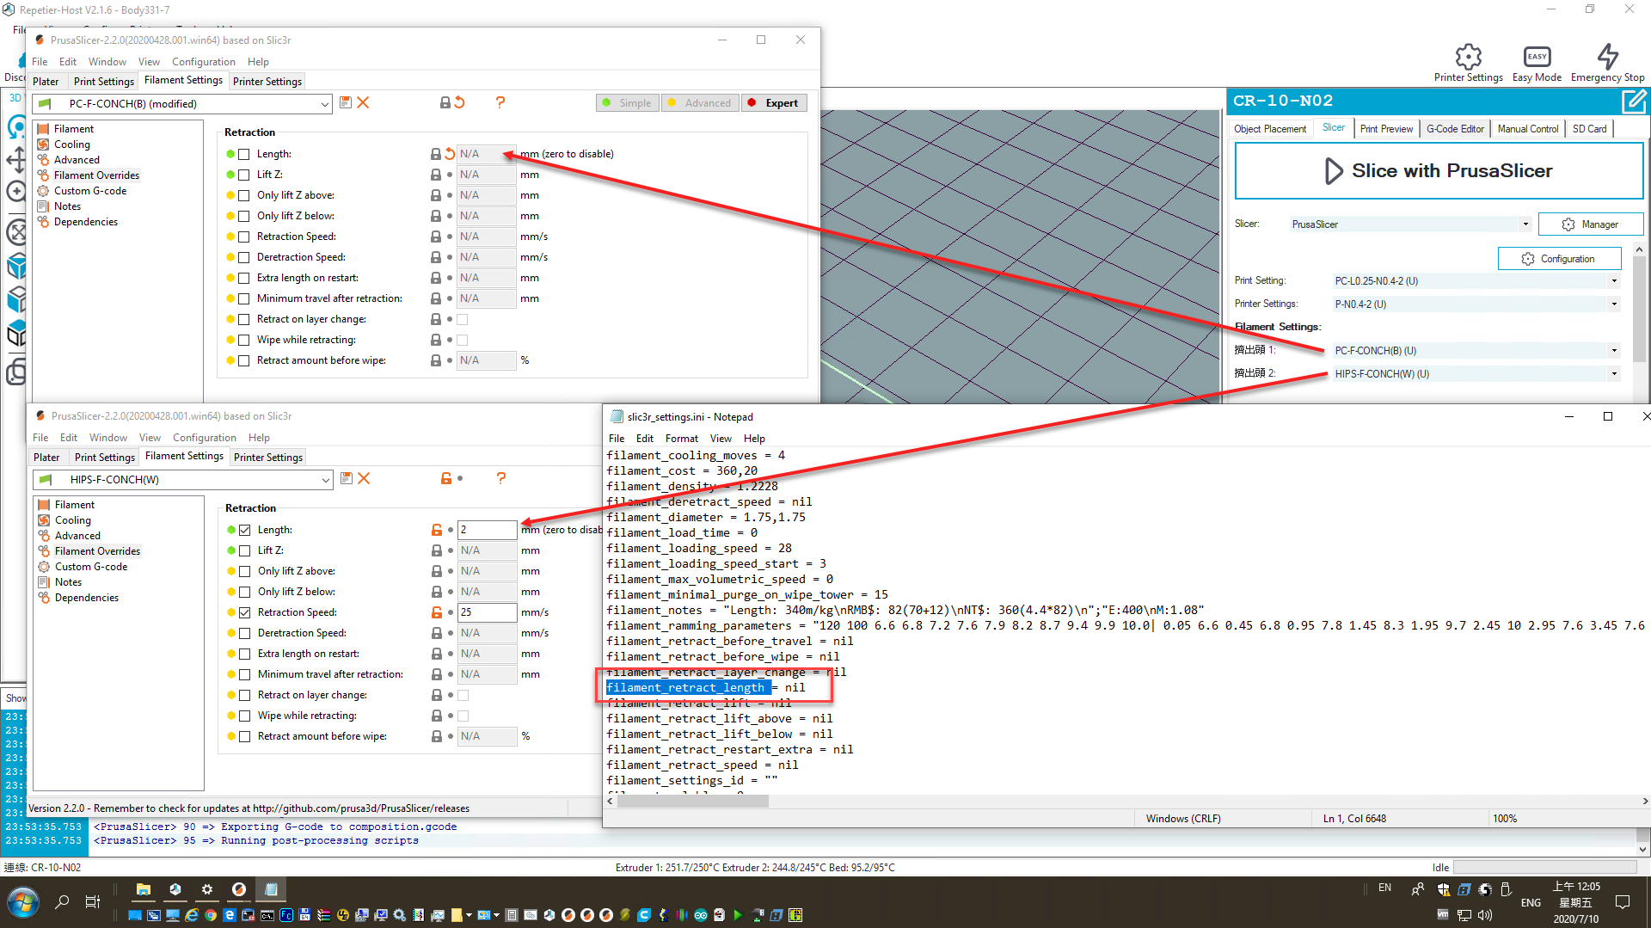The height and width of the screenshot is (928, 1651).
Task: Enable Deretraction Speed override in lower window
Action: coord(245,633)
